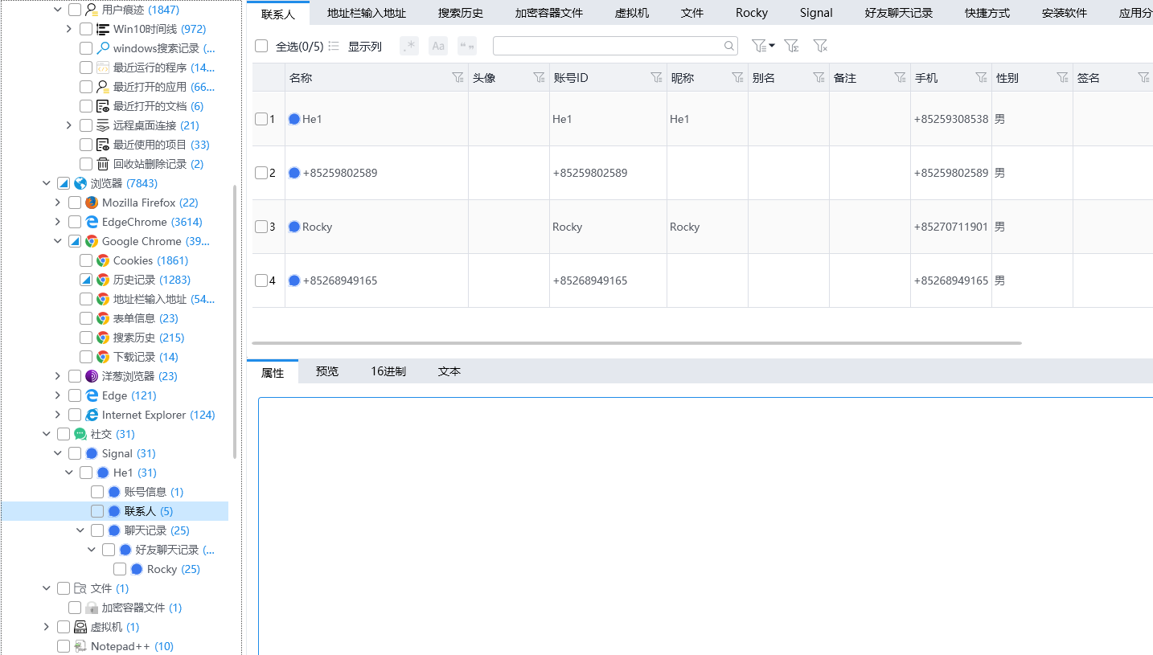Toggle regex search mode icon
1153x655 pixels.
click(408, 46)
